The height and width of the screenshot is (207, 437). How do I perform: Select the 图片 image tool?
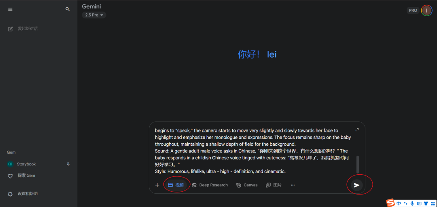[274, 185]
